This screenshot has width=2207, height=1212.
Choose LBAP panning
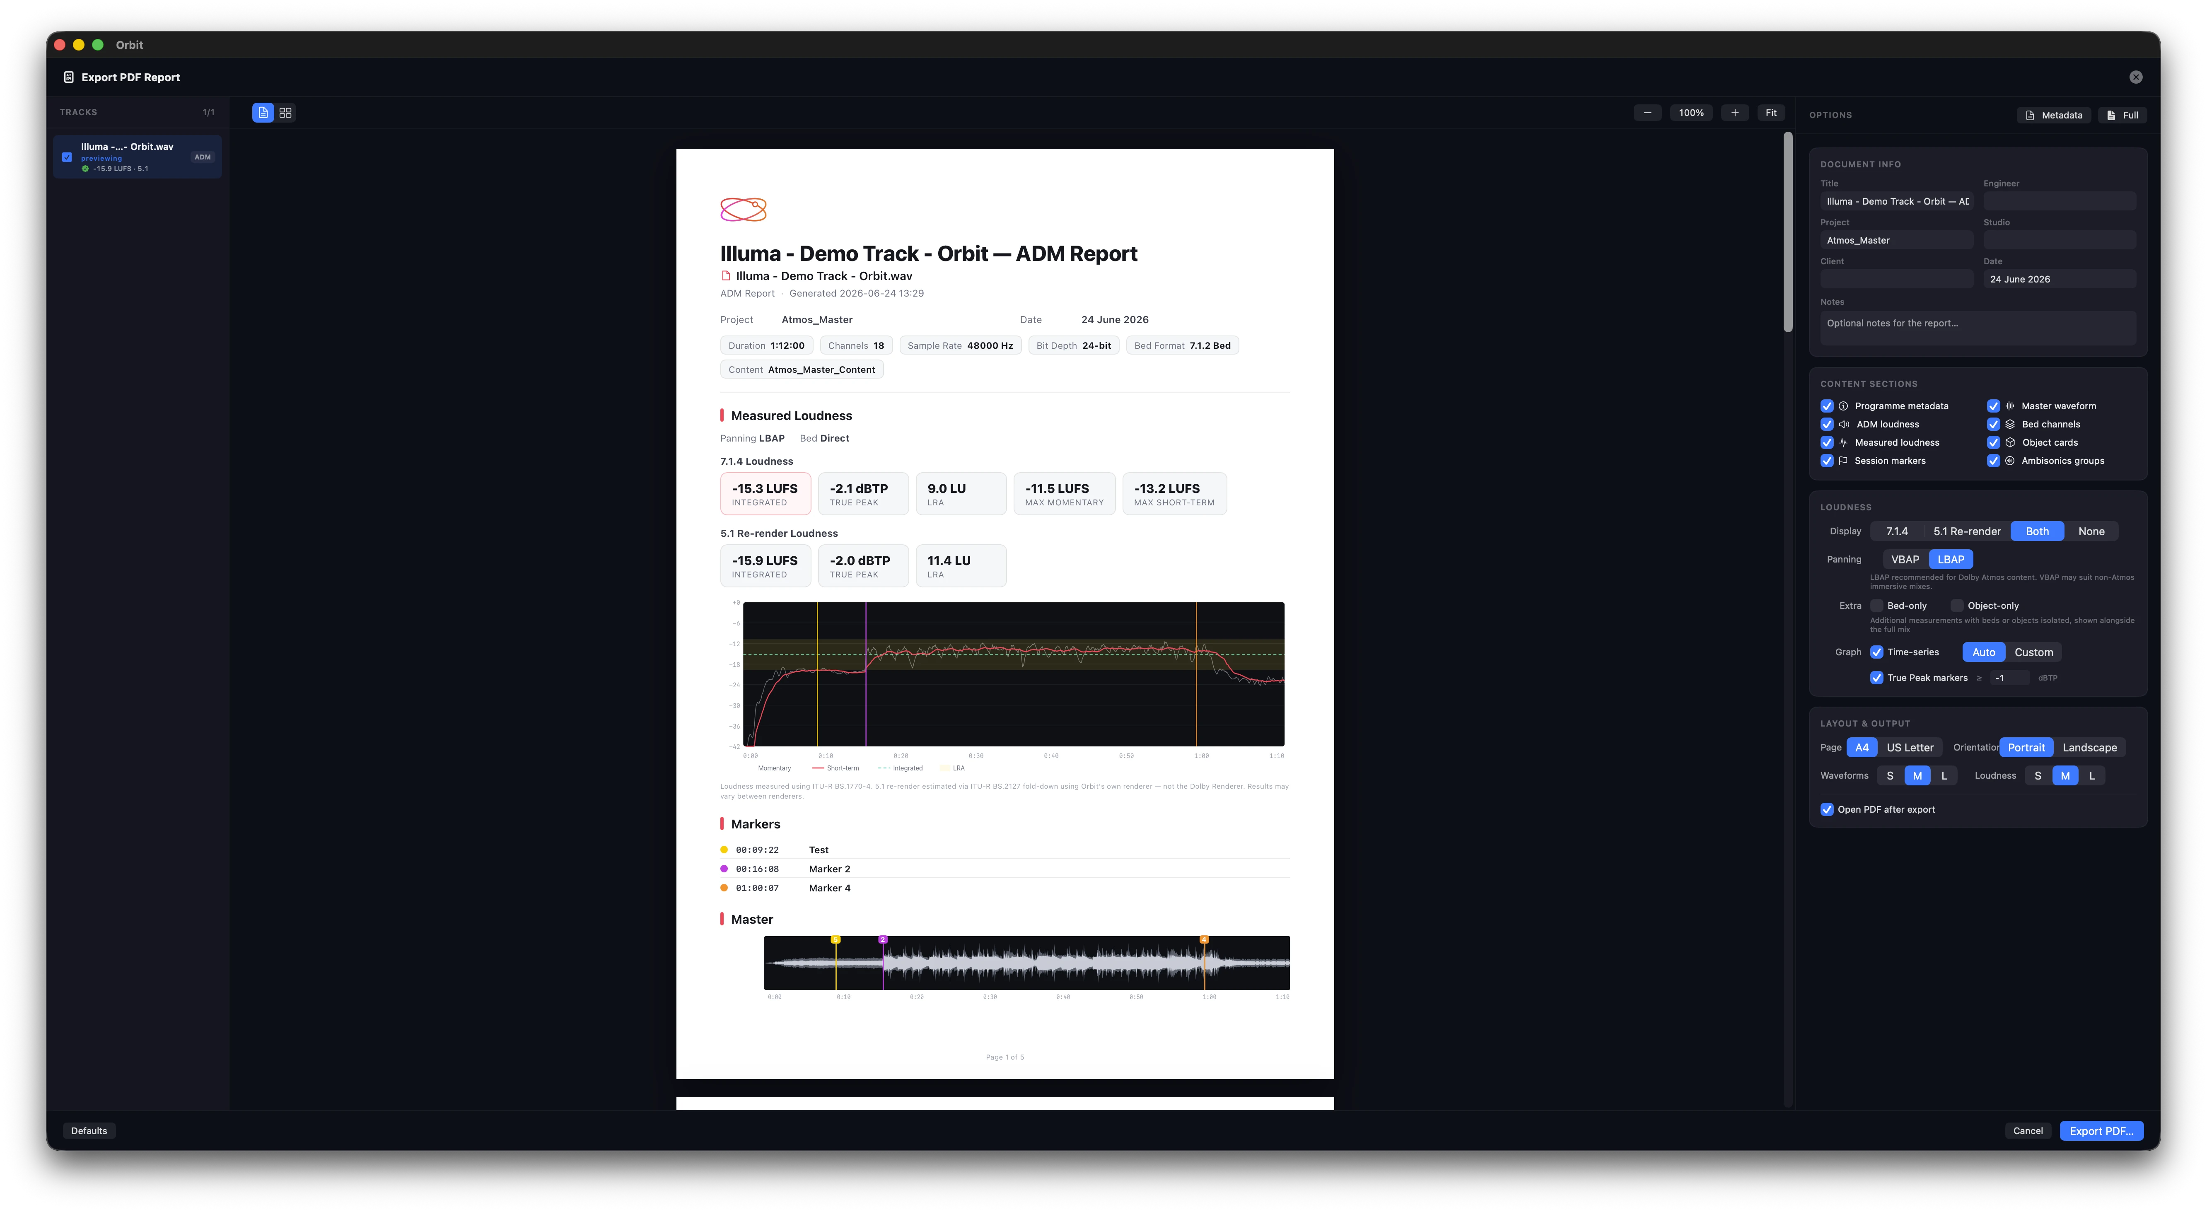(1951, 559)
